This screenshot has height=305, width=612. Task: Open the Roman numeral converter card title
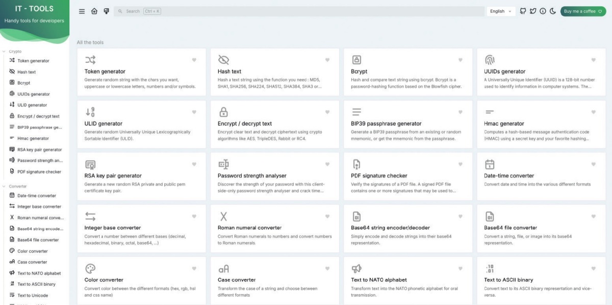(x=249, y=227)
